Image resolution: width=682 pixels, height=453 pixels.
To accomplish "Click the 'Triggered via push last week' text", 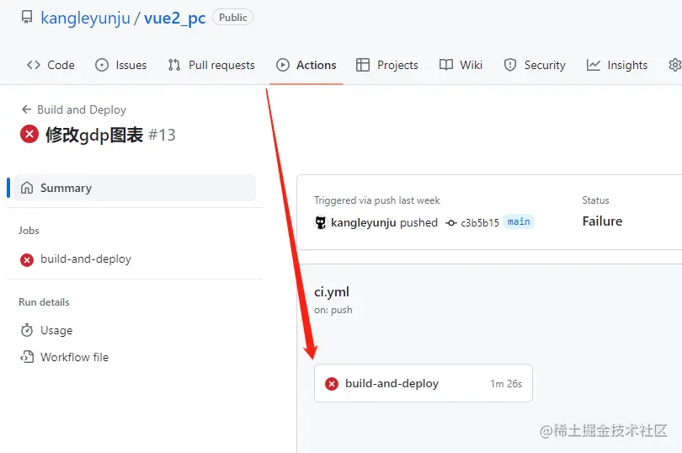I will (376, 200).
